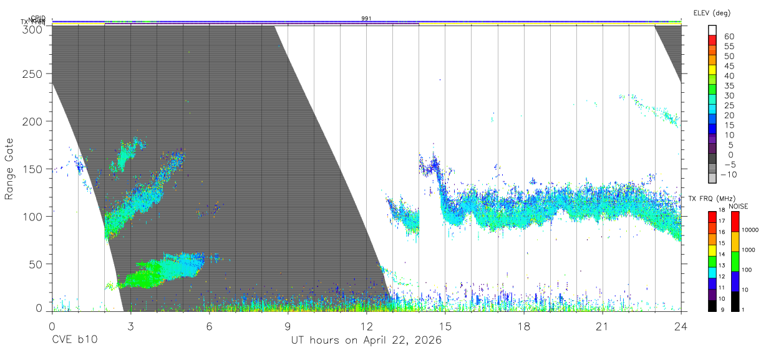
Task: Click the orange ELEV swatch between 45 and 50
Action: tap(712, 60)
